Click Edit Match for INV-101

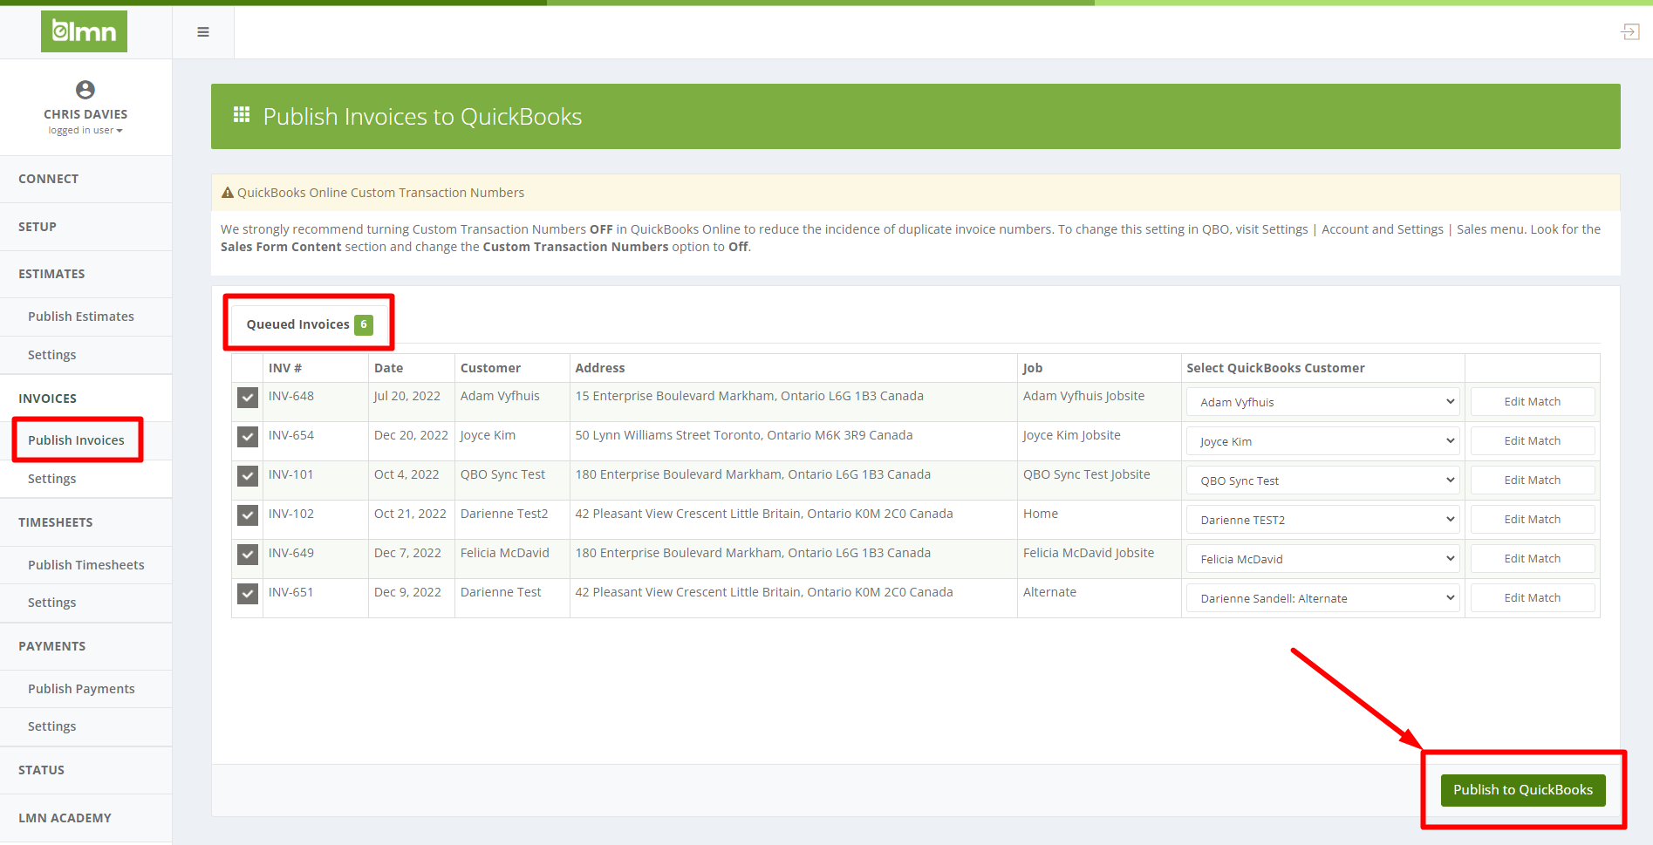(x=1533, y=480)
